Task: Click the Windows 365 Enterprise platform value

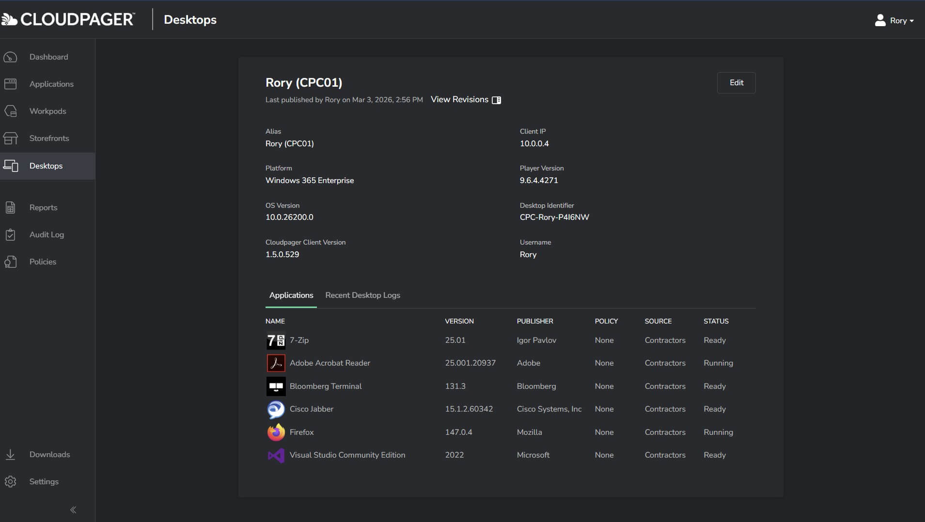Action: click(310, 181)
